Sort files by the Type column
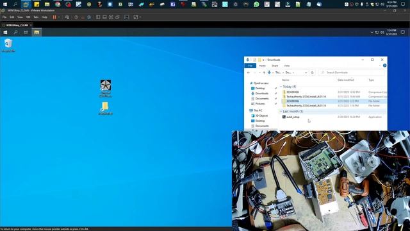410x231 pixels. tap(371, 80)
